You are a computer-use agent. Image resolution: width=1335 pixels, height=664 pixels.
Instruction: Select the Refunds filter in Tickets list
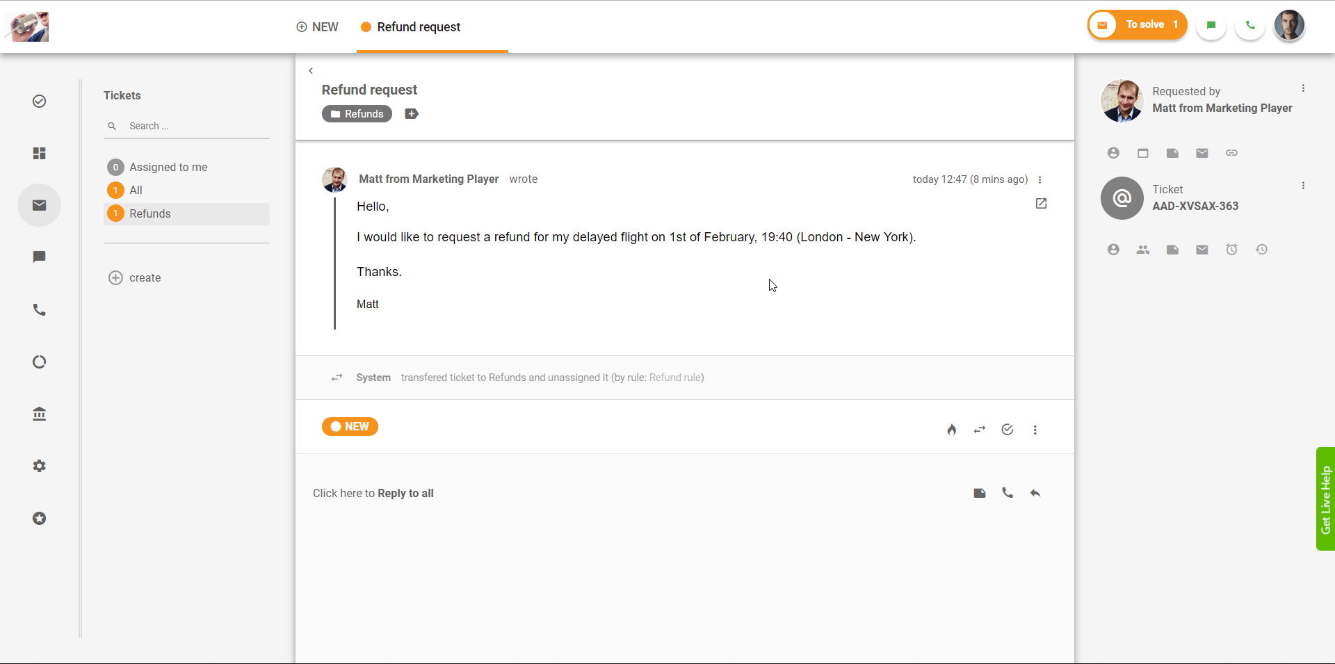coord(150,213)
